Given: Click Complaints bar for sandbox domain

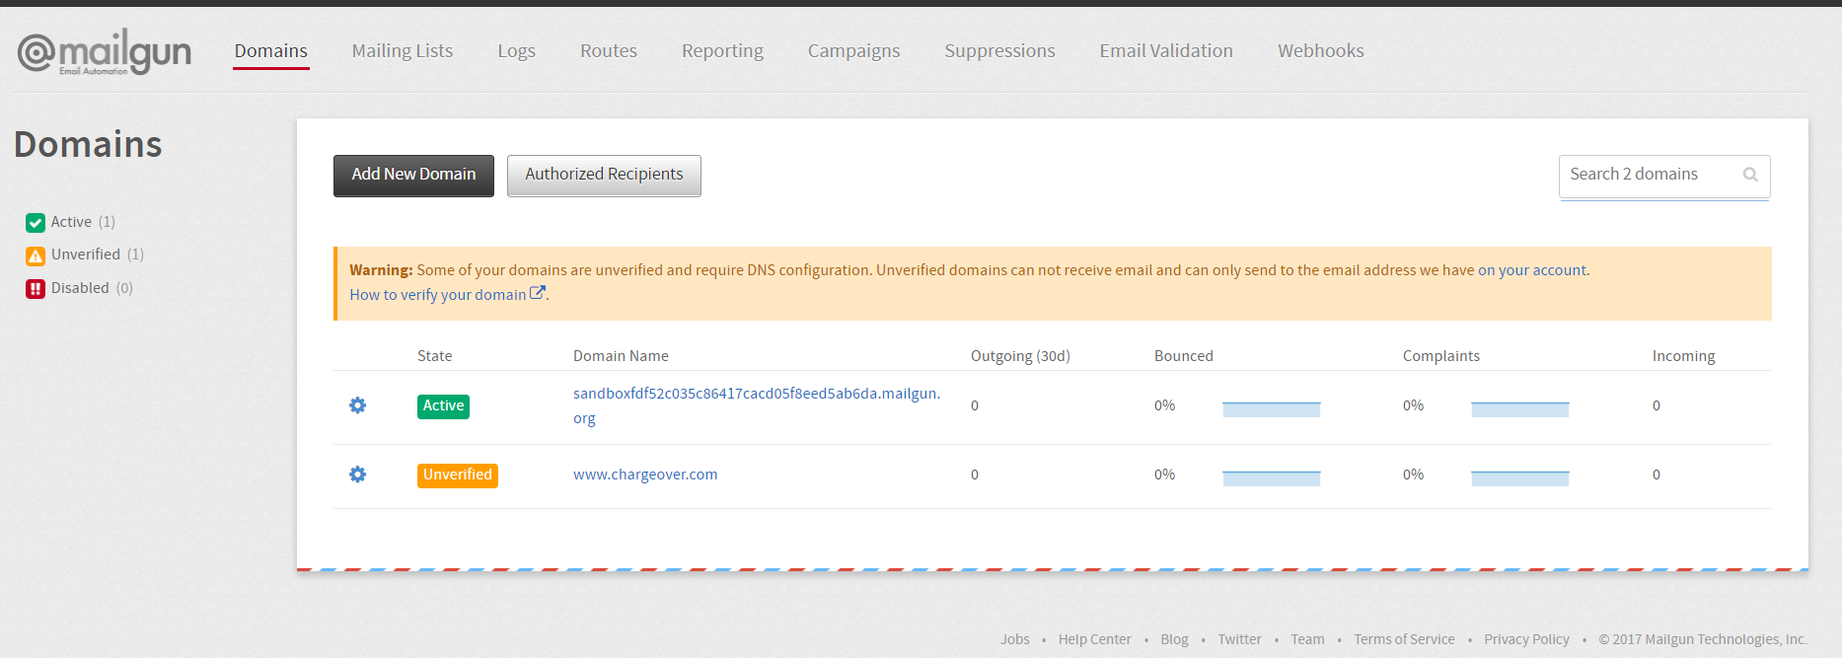Looking at the screenshot, I should coord(1520,409).
